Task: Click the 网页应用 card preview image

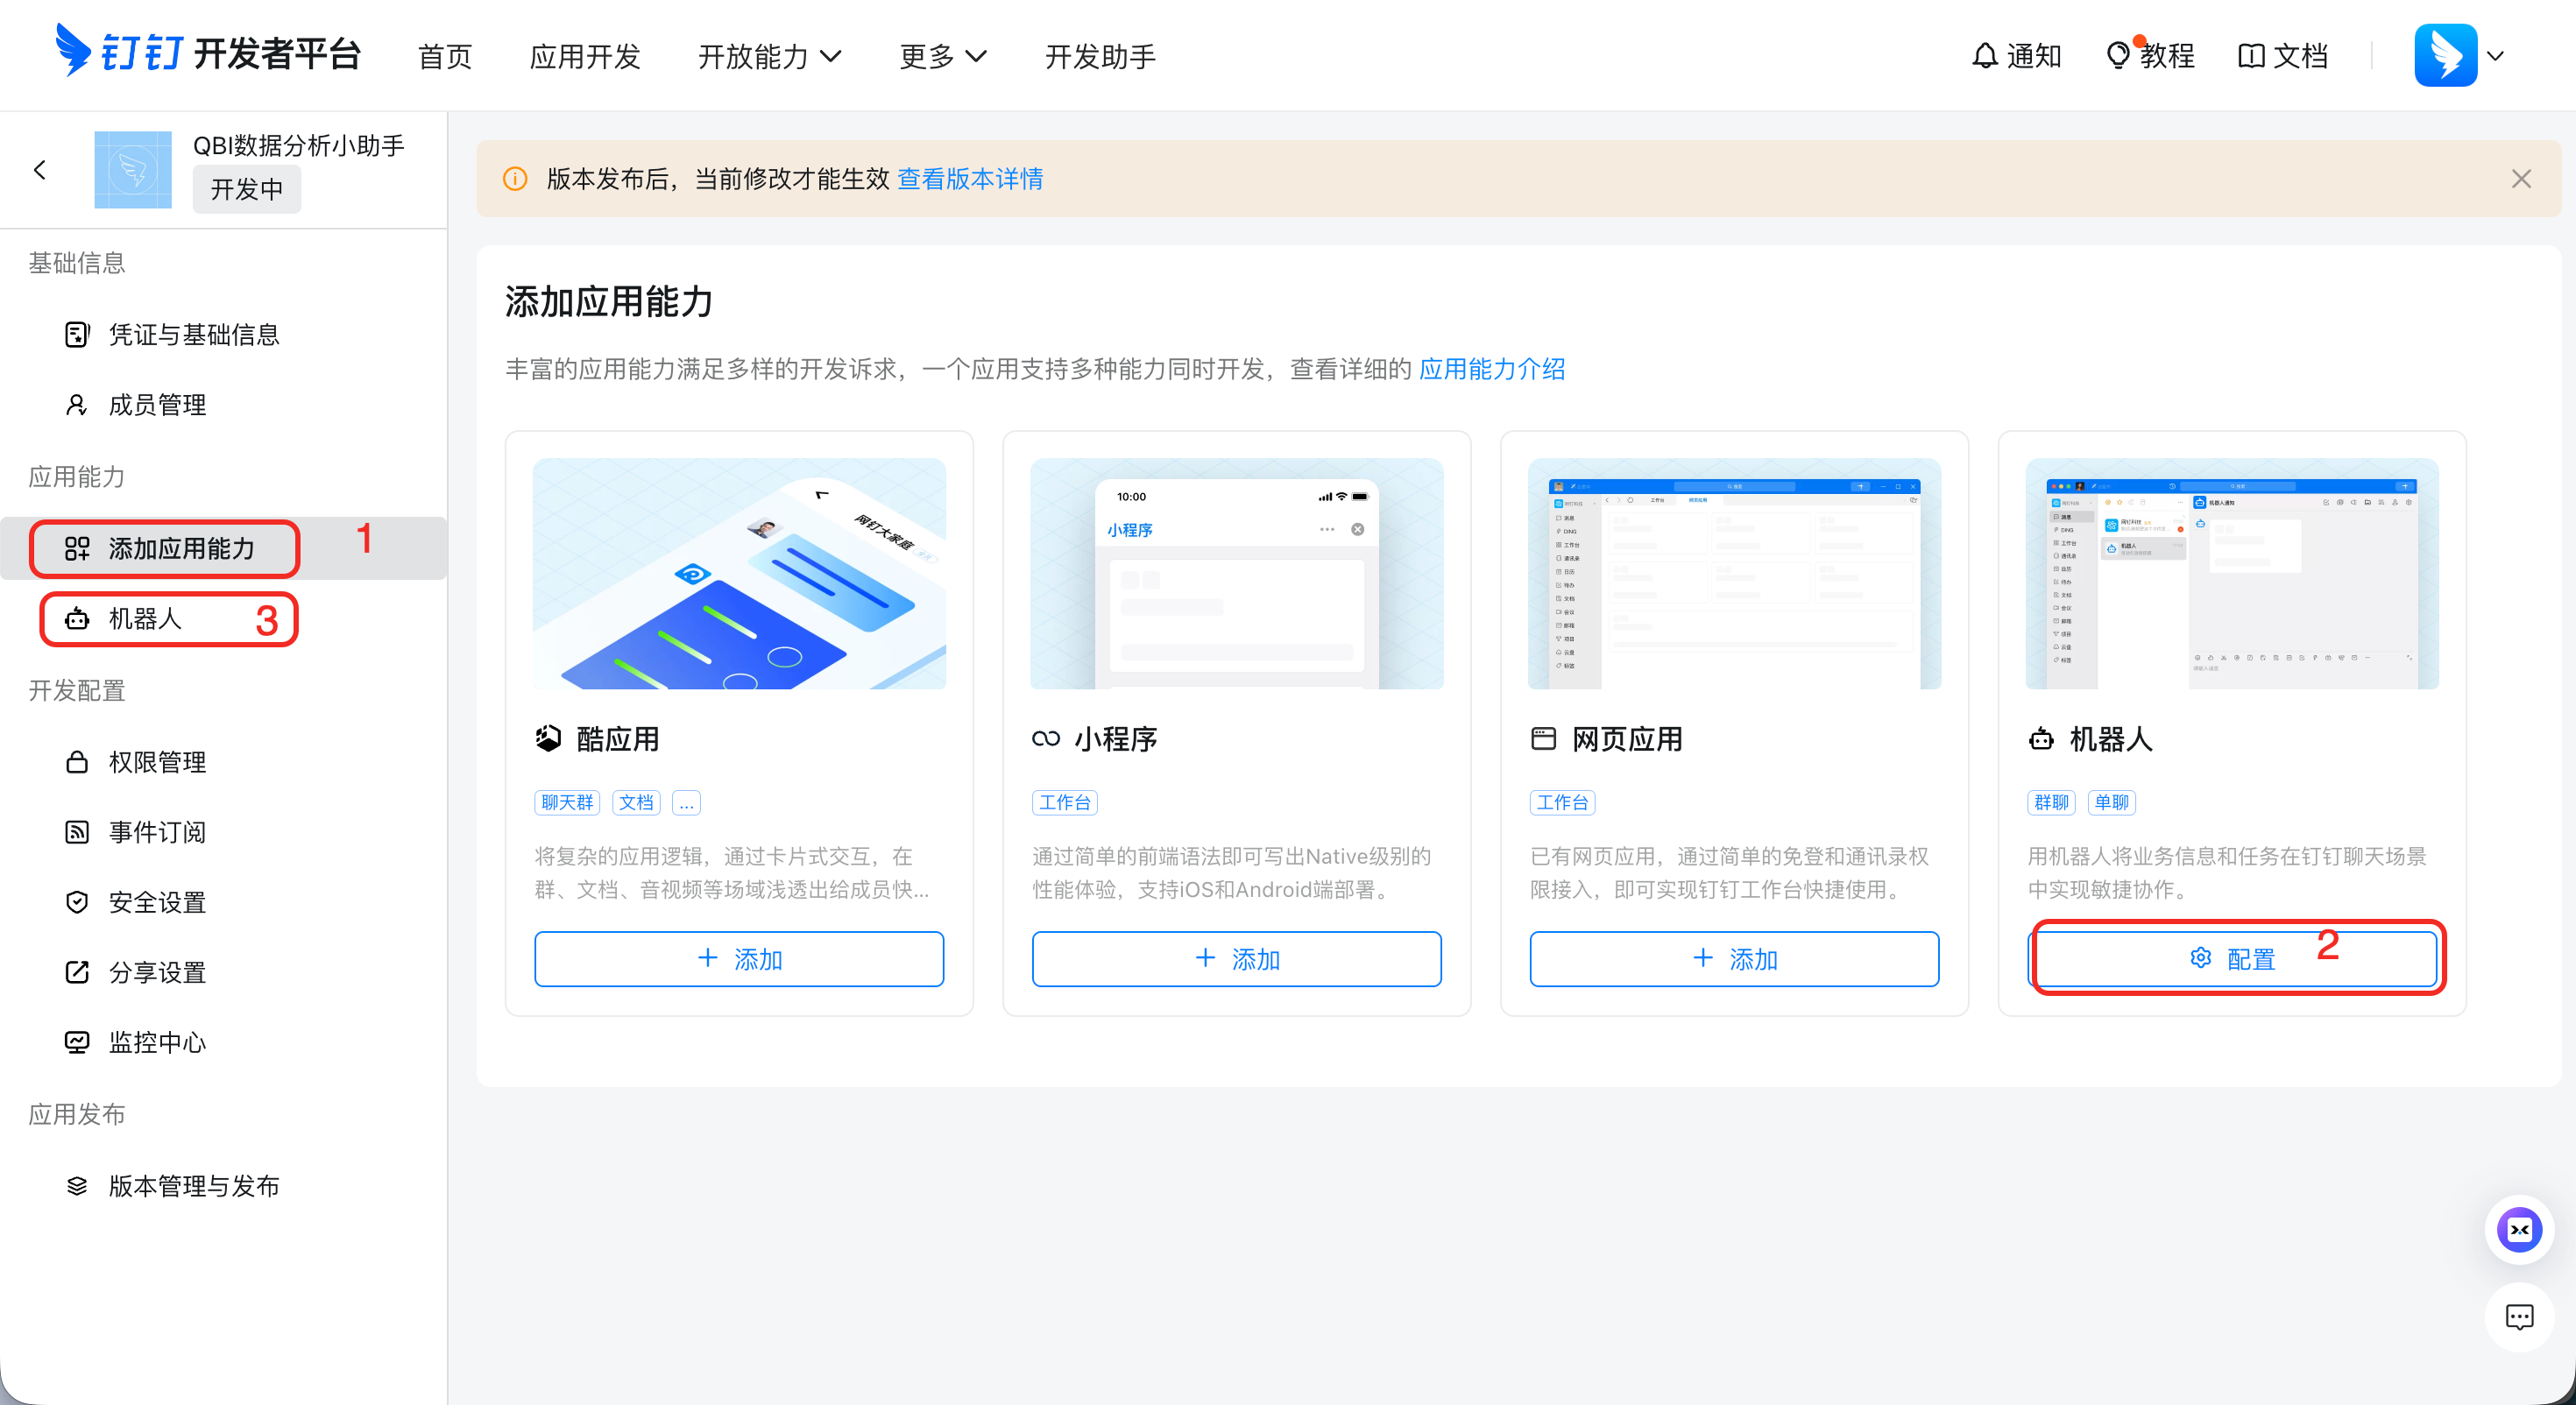Action: [x=1734, y=574]
